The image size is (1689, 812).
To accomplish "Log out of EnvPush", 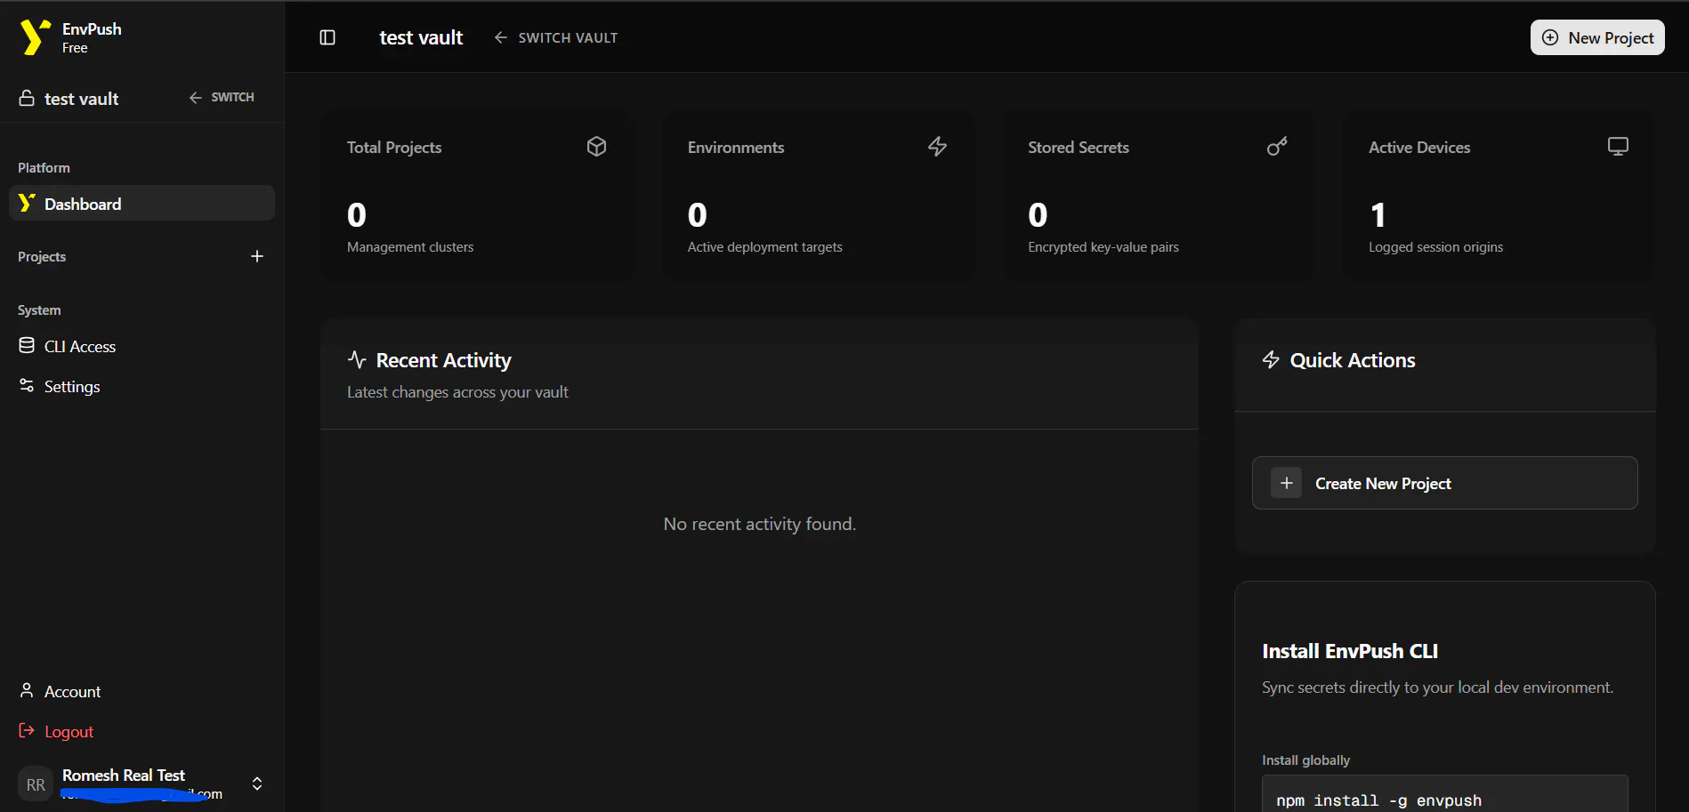I will (142, 731).
